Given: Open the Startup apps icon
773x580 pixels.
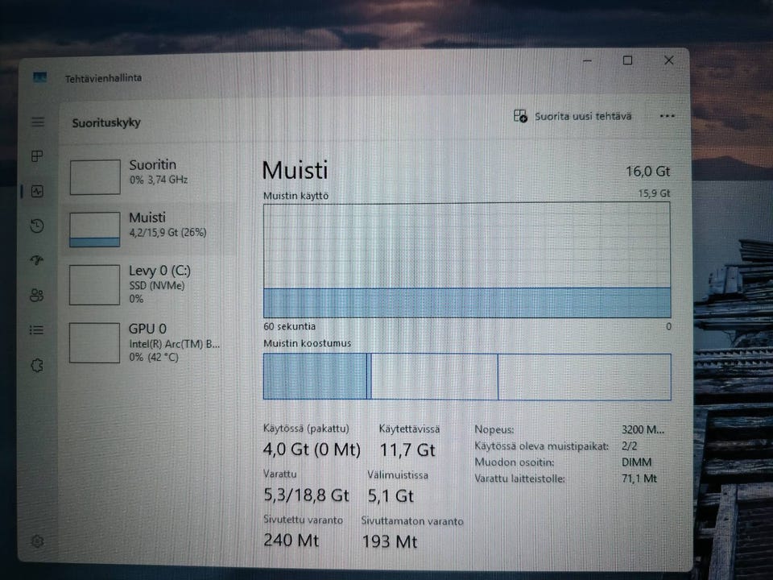Looking at the screenshot, I should (38, 260).
